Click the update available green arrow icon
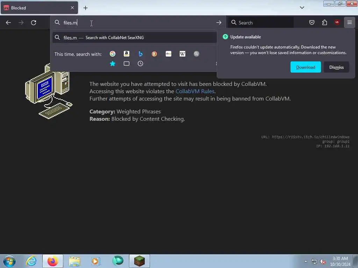The width and height of the screenshot is (358, 268). [225, 37]
